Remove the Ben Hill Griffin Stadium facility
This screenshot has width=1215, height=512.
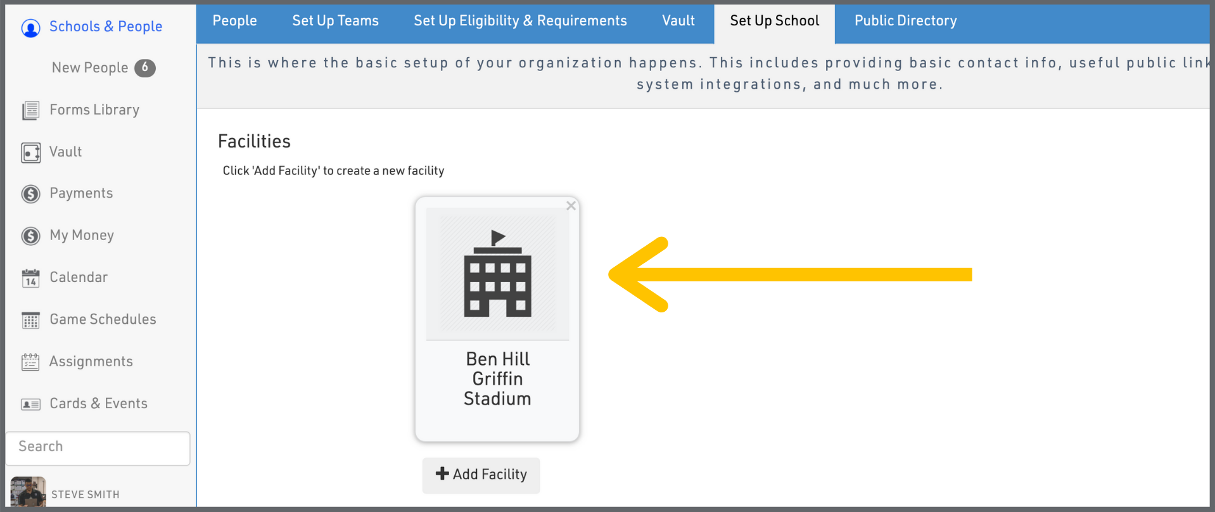pos(571,206)
